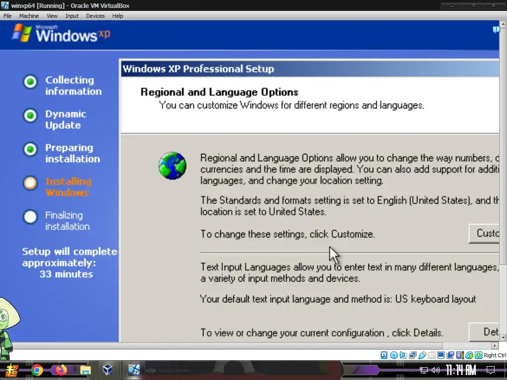The width and height of the screenshot is (507, 380).
Task: Click the globe icon in Setup
Action: click(x=172, y=166)
